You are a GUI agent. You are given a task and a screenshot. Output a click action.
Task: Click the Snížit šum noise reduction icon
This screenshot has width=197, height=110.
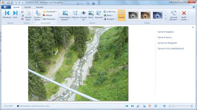pos(105,12)
